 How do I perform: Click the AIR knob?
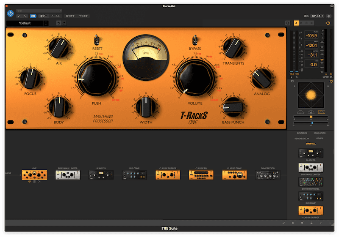pyautogui.click(x=59, y=48)
